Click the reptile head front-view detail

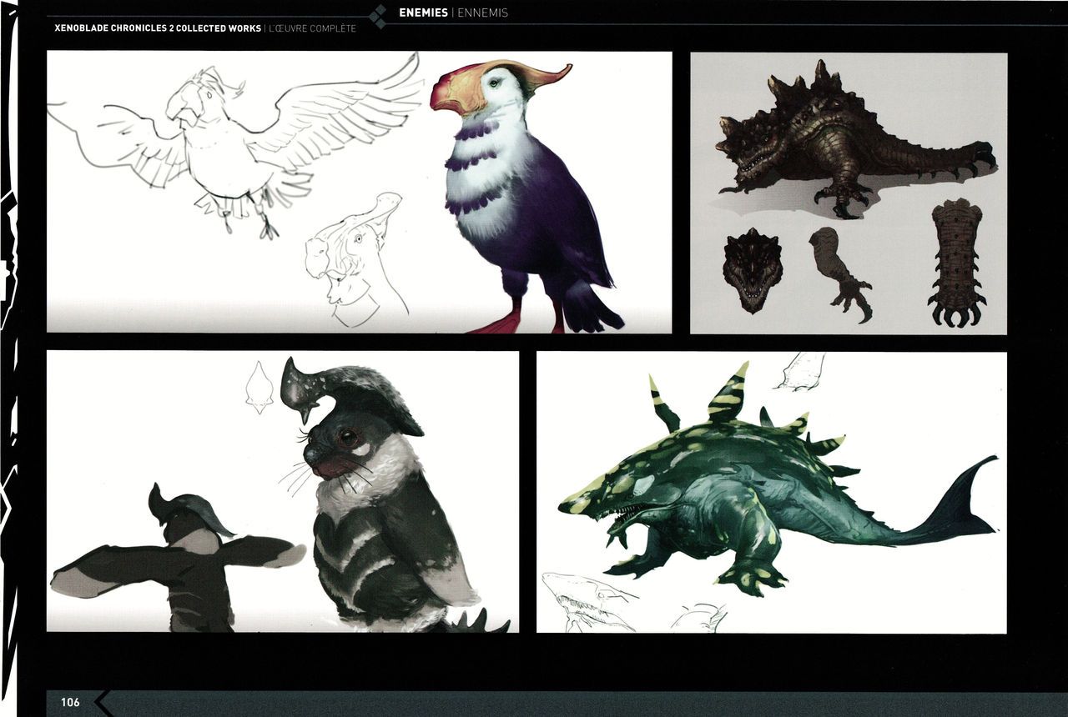tap(753, 269)
